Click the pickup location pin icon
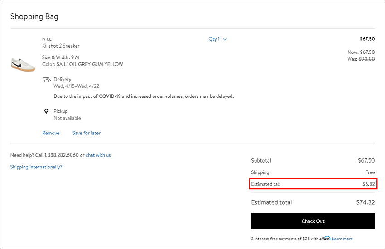This screenshot has height=249, width=385. pos(46,111)
